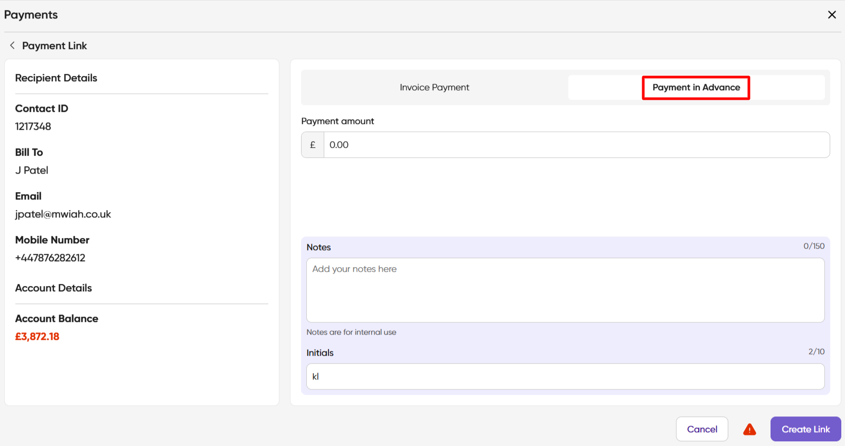The height and width of the screenshot is (446, 845).
Task: Click the Payment Link page title
Action: (54, 46)
